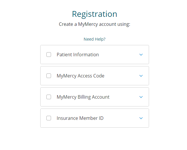
Task: Click the word "MyMercy" in the subtitle
Action: click(x=88, y=24)
